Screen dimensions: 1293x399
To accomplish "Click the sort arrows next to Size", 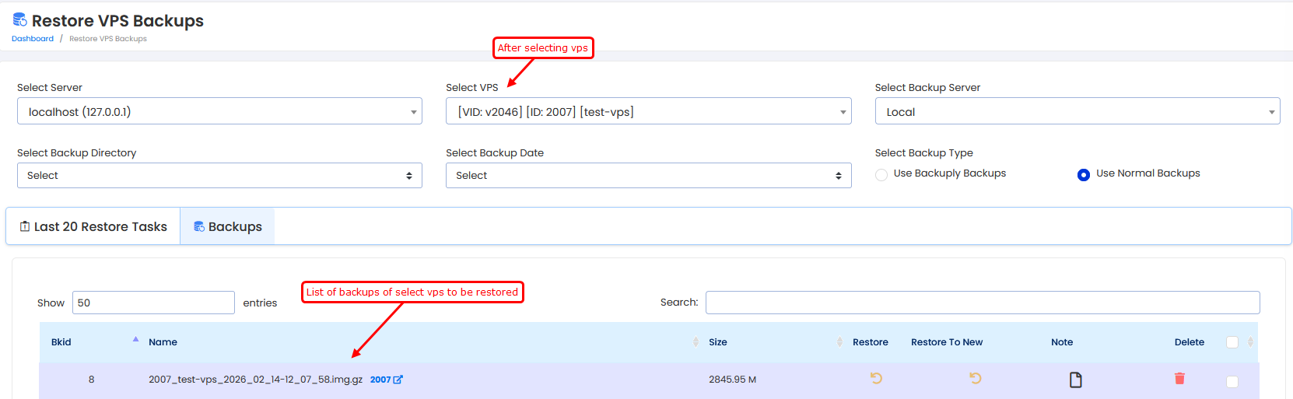I will point(839,342).
